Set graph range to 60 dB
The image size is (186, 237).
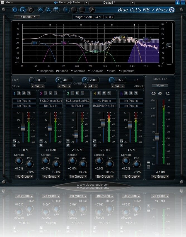click(109, 17)
